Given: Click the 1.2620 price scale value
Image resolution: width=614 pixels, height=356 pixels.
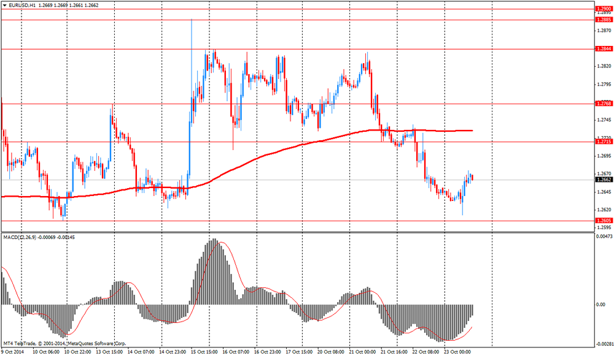Looking at the screenshot, I should pos(604,210).
